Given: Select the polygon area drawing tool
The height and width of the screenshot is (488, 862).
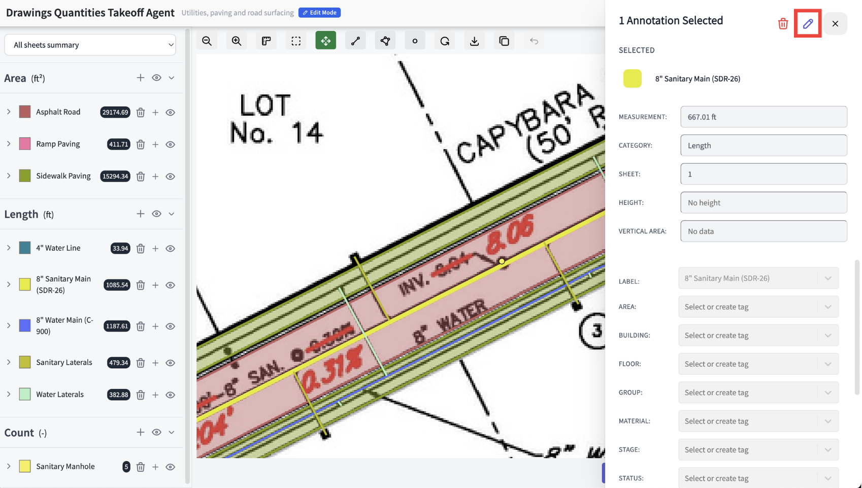Looking at the screenshot, I should [x=385, y=41].
